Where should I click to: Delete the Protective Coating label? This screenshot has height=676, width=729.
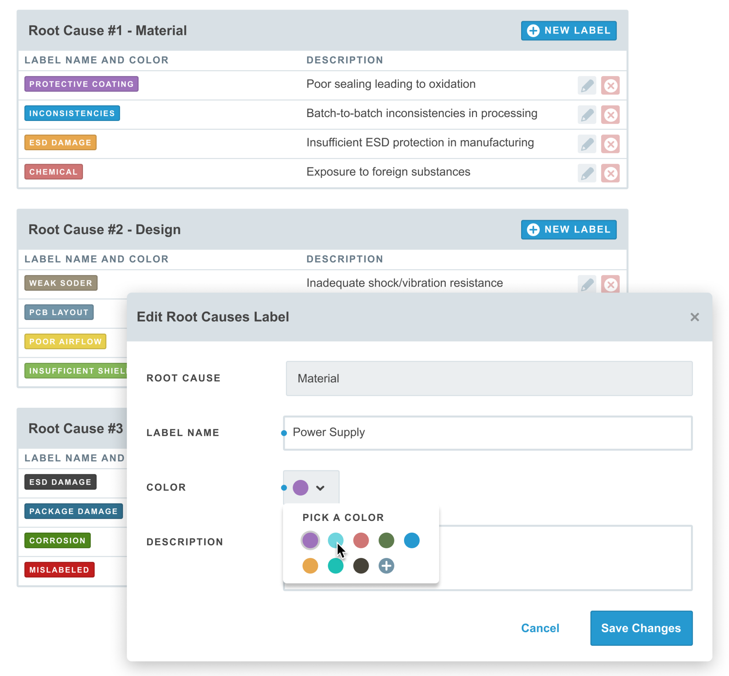(610, 86)
